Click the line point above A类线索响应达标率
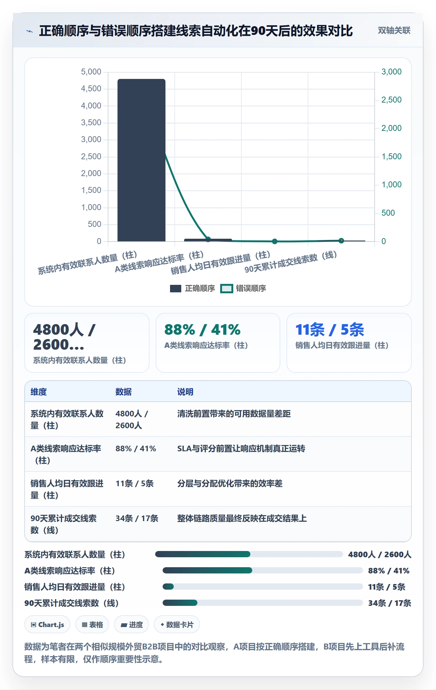Screen dimensions: 436x690 pos(208,239)
